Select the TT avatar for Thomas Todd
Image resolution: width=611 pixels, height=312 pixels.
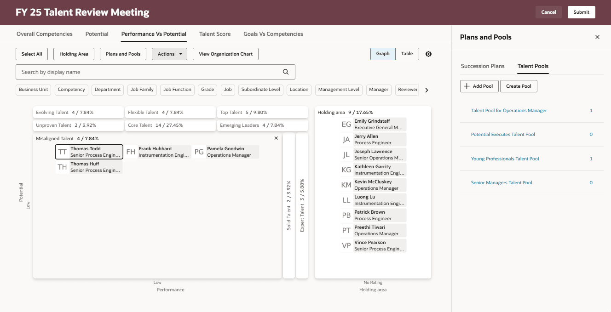coord(63,152)
